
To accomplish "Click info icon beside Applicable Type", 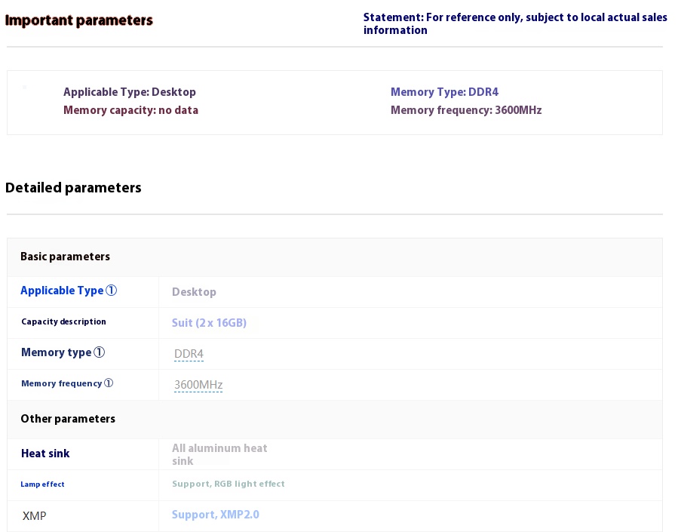I will point(111,291).
